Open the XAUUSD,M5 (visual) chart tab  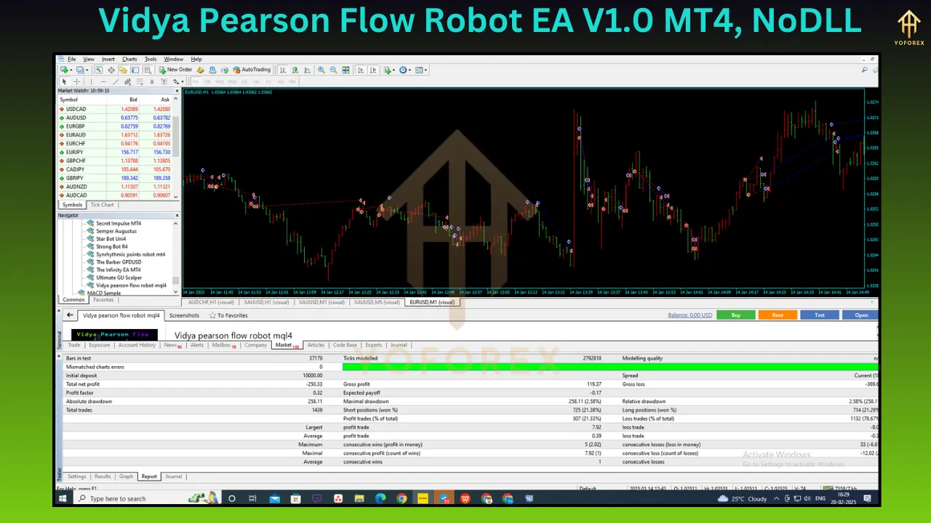(377, 302)
